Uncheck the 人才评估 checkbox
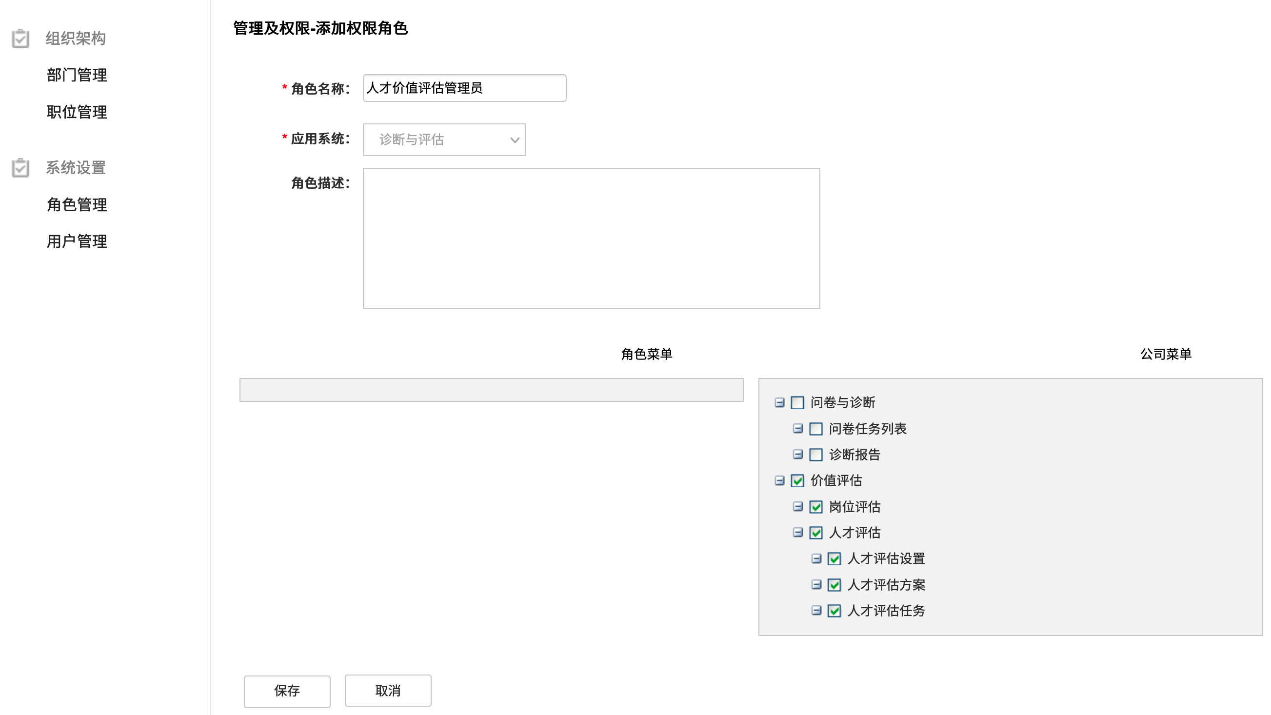Screen dimensions: 1271x715 click(x=816, y=533)
